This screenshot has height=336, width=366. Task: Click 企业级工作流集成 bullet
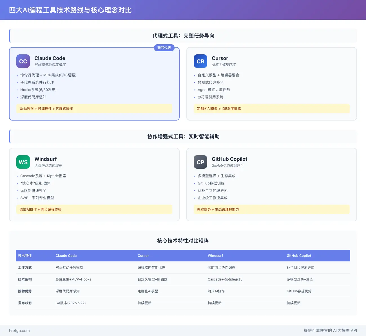(213, 198)
